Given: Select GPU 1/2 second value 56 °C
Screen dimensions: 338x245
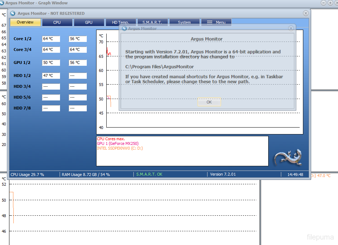Looking at the screenshot, I should 78,63.
